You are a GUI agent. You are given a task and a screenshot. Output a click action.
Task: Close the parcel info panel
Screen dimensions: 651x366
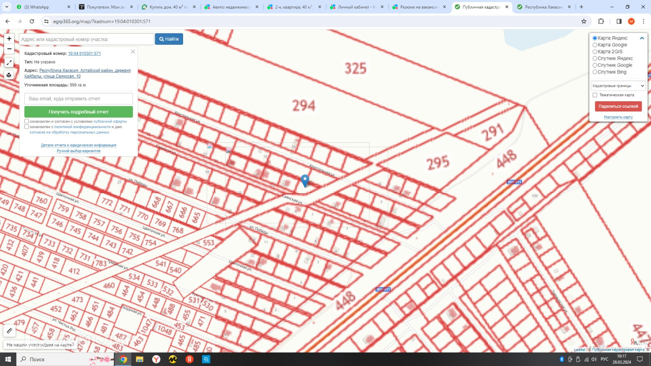click(133, 52)
